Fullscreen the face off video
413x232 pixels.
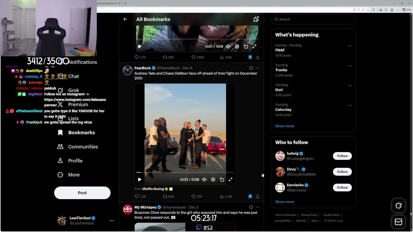230,179
